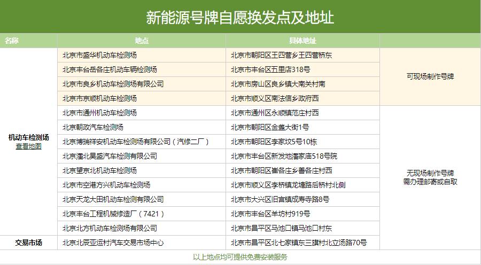The image size is (481, 265).
Task: Select 北京丰台岳各庄机动车辆检测场 cell
Action: (x=142, y=69)
